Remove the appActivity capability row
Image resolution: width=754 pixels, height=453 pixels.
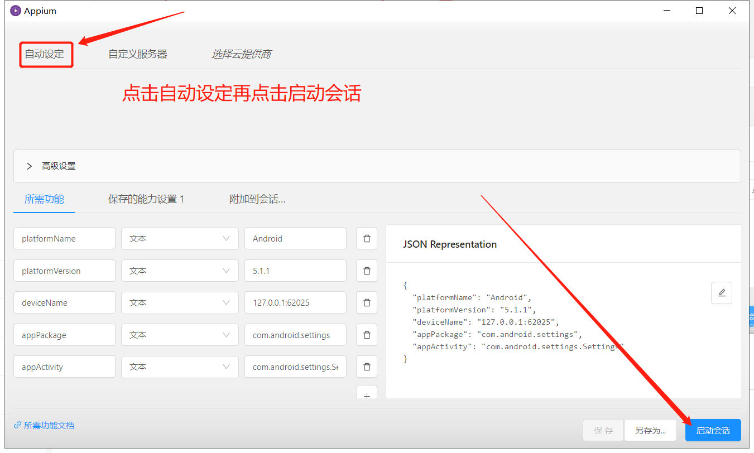367,367
